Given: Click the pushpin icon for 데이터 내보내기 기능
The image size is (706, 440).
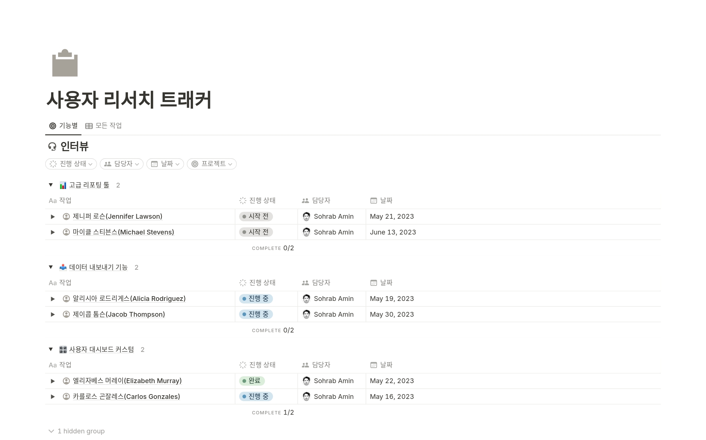Looking at the screenshot, I should [x=63, y=267].
